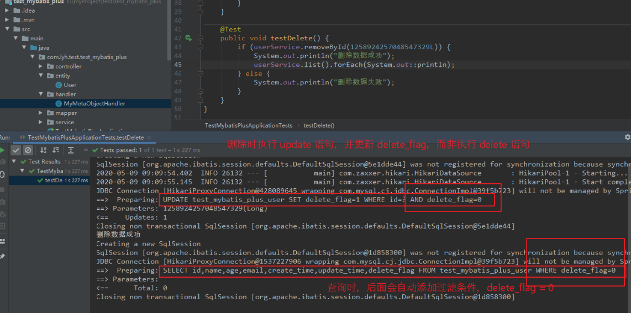Select MyMetaObjectHandler in the project tree

94,104
